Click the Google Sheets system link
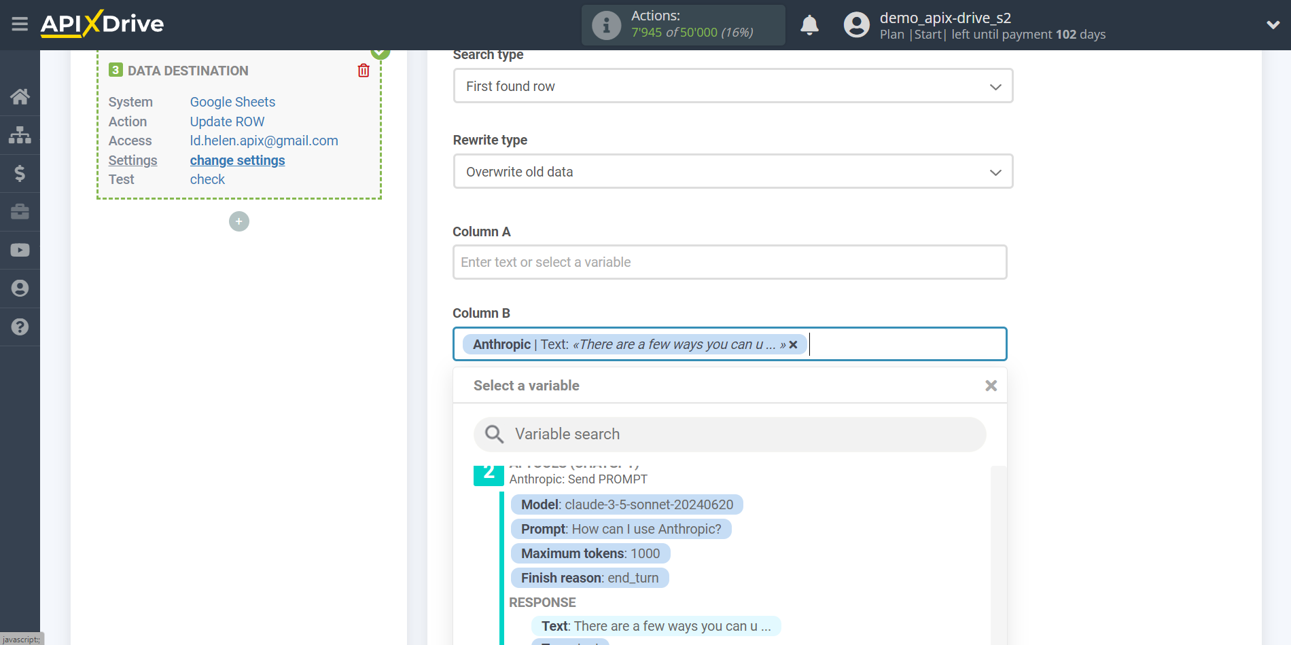1291x645 pixels. pyautogui.click(x=232, y=102)
